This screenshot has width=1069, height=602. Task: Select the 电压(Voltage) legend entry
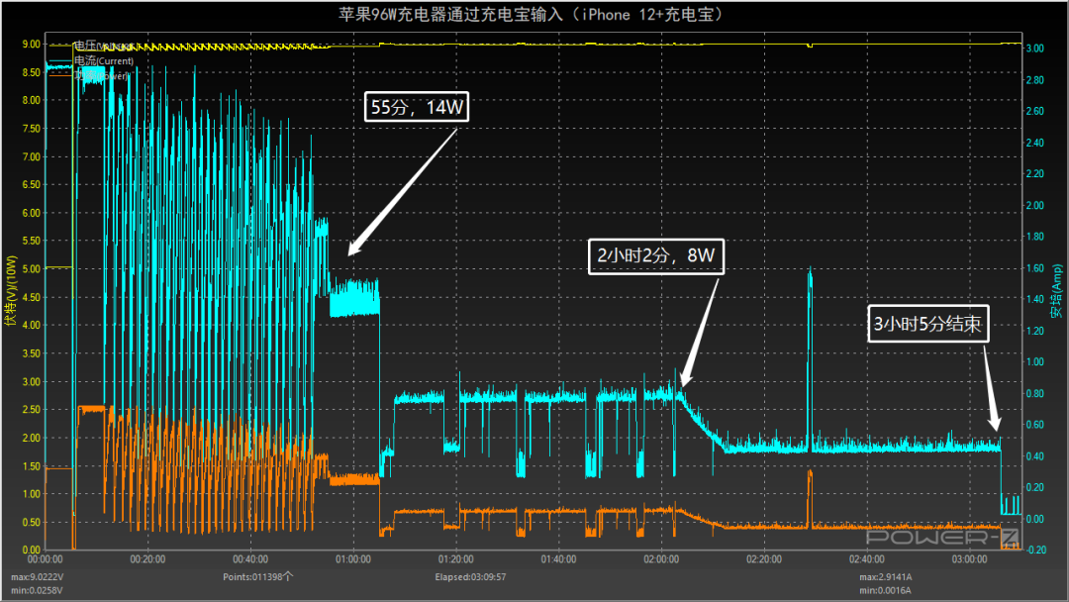(92, 46)
